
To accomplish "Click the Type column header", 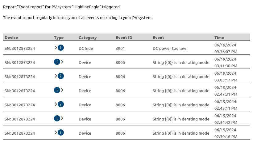I will [x=59, y=37].
